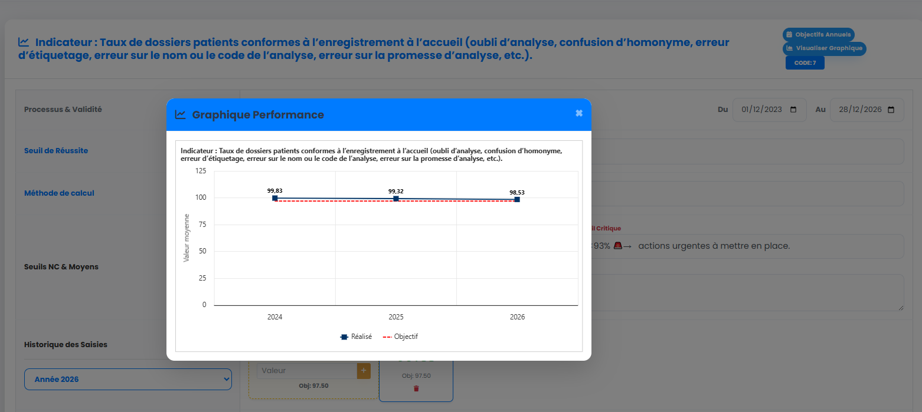
Task: Close the Graphique Performance modal
Action: (579, 114)
